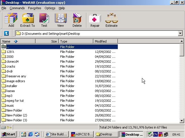185x138 pixels.
Task: Select the 'New Folder (3)' row
Action: tap(60, 120)
